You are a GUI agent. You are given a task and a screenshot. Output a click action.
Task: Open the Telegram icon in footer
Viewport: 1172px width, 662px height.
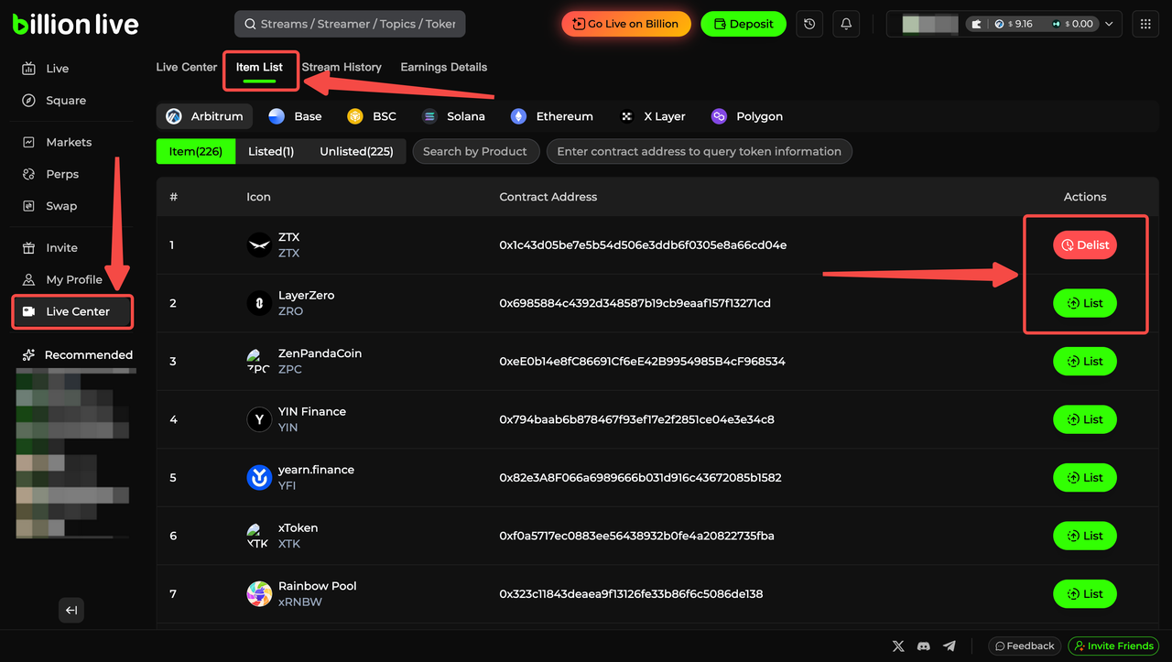click(x=950, y=646)
